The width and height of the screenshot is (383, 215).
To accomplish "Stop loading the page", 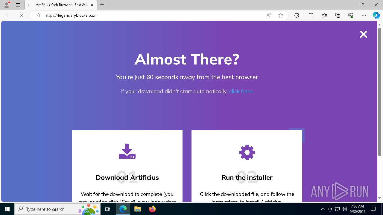I will [22, 15].
